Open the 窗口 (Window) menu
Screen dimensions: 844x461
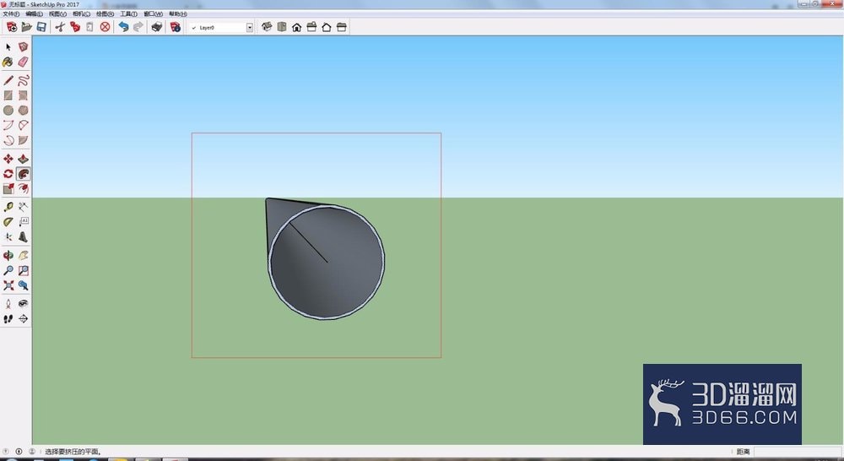pyautogui.click(x=153, y=14)
